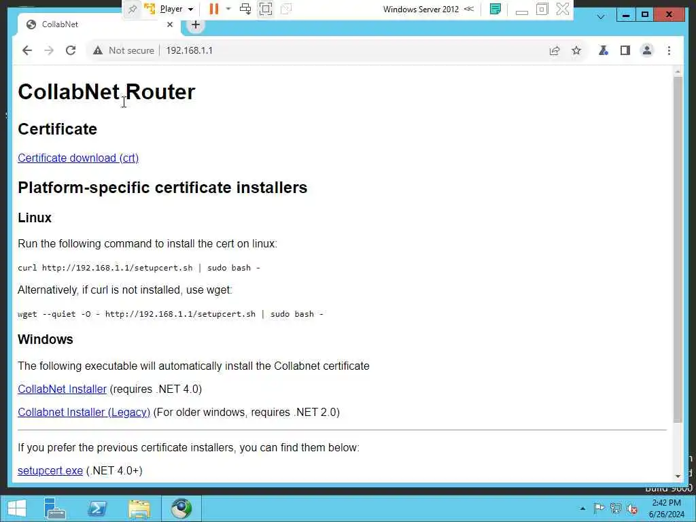696x522 pixels.
Task: Open the Chrome three-dot menu
Action: 669,50
